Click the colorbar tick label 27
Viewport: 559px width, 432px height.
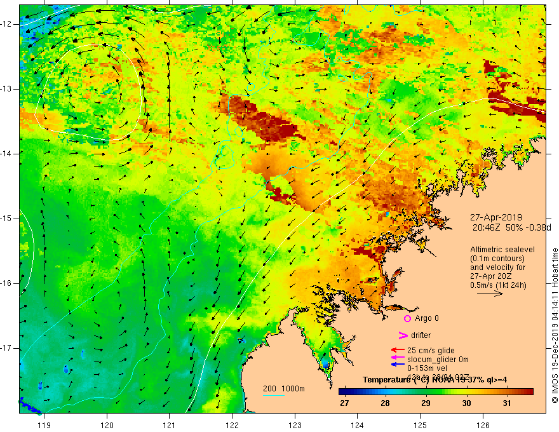pyautogui.click(x=344, y=403)
